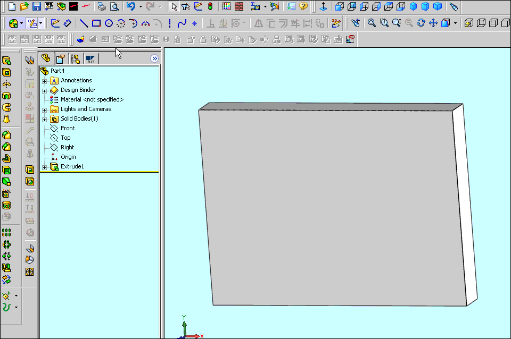This screenshot has width=511, height=339.
Task: Open Help question mark
Action: (303, 6)
